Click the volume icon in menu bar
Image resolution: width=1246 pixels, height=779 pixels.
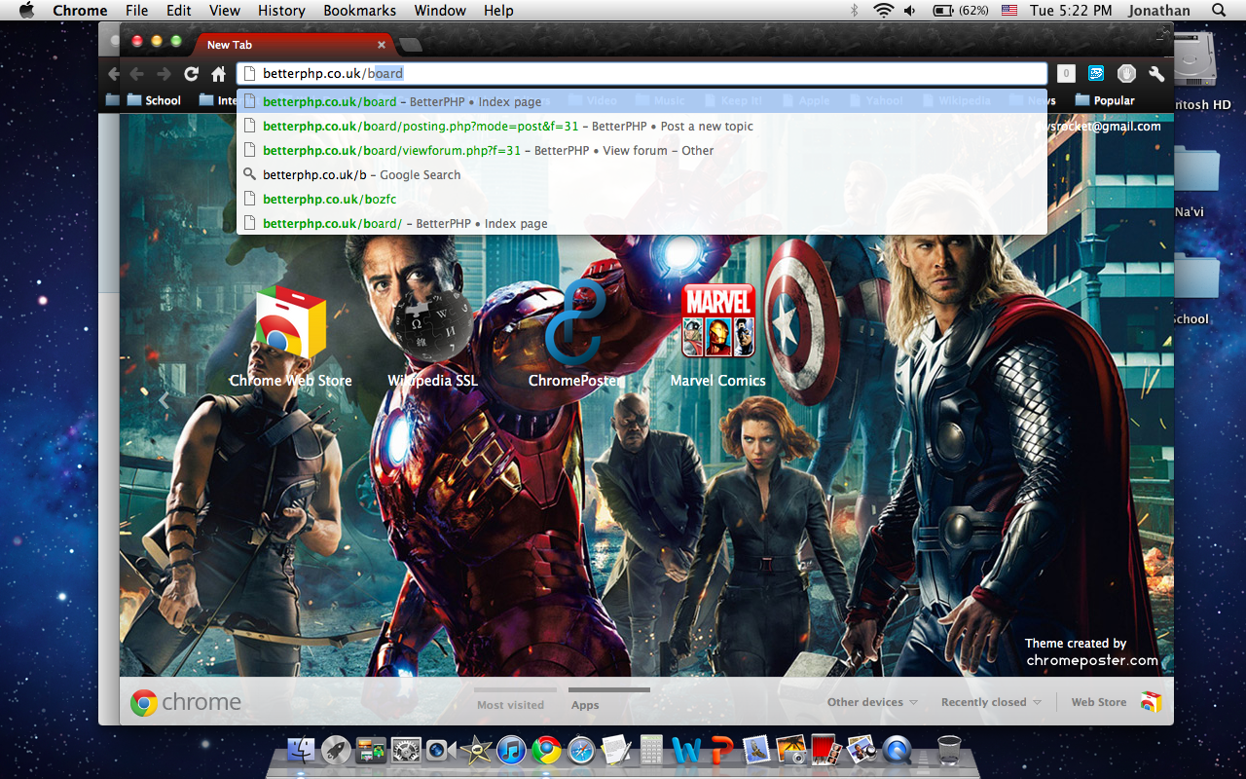(x=910, y=11)
